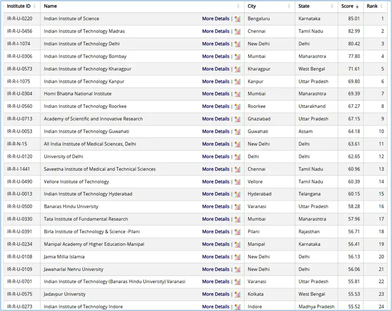This screenshot has width=392, height=311.
Task: Click More Details for IIT Kanpur
Action: [216, 81]
